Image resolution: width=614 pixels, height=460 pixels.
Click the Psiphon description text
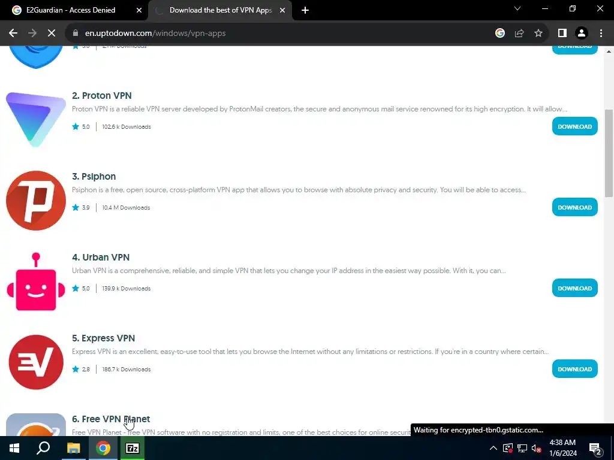tap(299, 190)
